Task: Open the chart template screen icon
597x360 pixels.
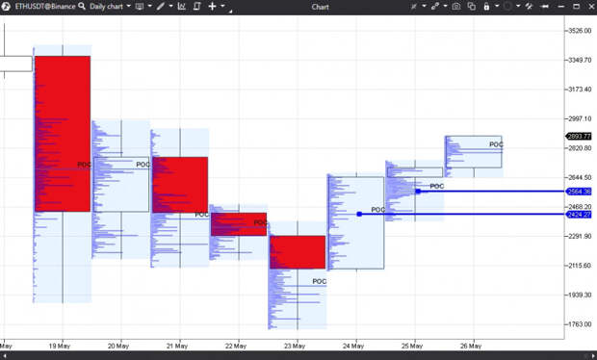Action: [x=140, y=6]
